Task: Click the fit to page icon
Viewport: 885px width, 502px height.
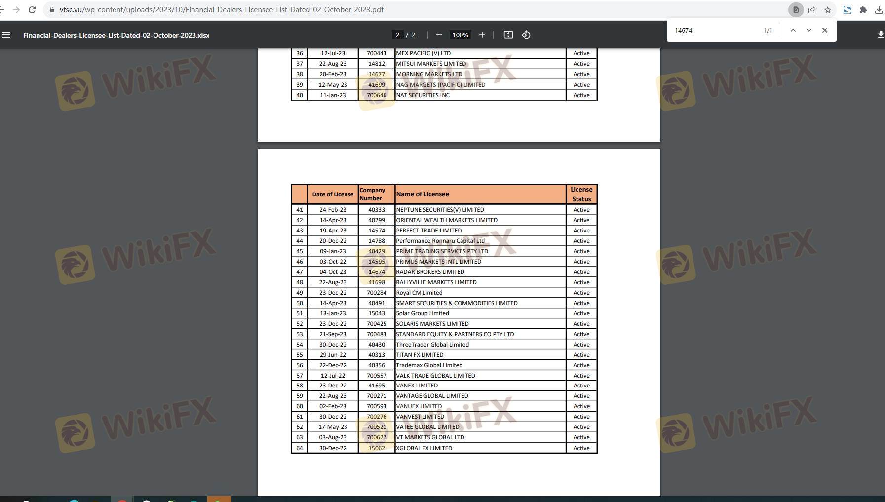Action: (508, 35)
